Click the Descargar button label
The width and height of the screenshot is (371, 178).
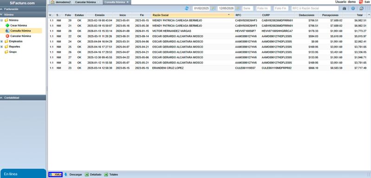76,174
